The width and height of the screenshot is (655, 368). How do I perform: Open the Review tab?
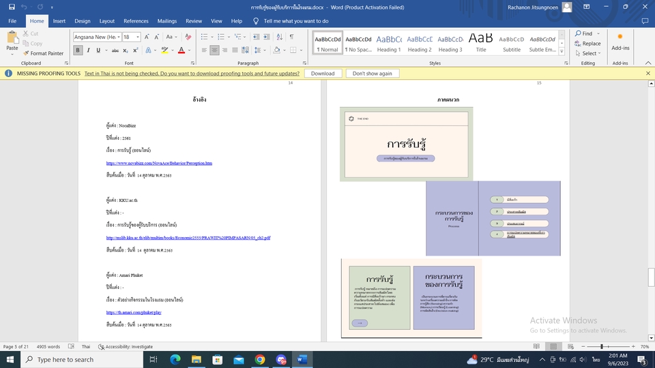(x=194, y=21)
